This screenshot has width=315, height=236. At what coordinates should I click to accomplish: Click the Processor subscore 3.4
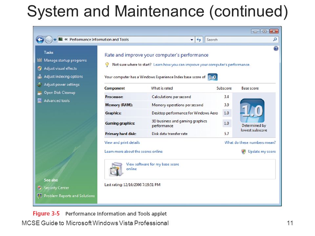click(x=226, y=97)
